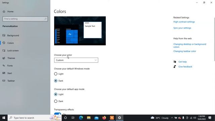Click the Settings gear on taskbar

point(120,118)
